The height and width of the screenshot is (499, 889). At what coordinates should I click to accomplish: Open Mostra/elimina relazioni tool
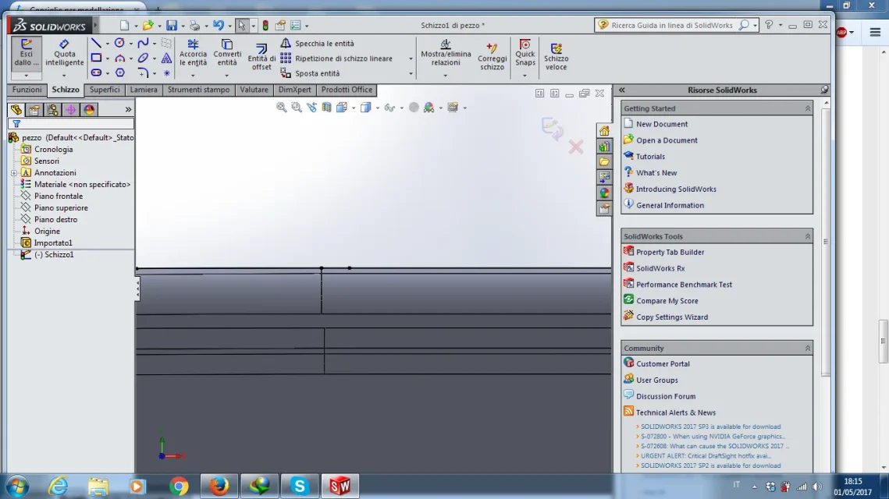pyautogui.click(x=446, y=53)
